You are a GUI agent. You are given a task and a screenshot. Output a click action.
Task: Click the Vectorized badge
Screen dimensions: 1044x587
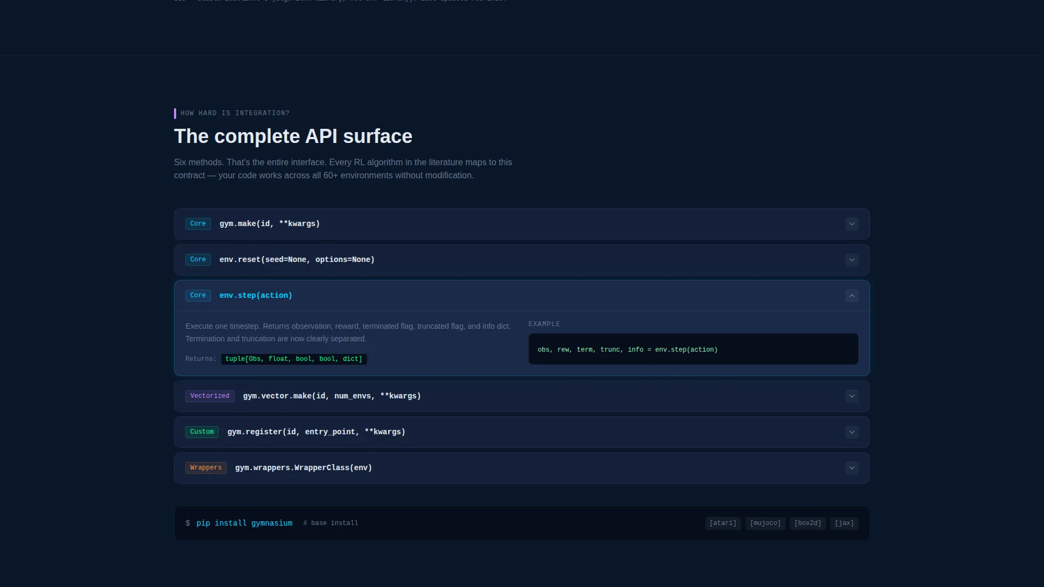(x=210, y=396)
